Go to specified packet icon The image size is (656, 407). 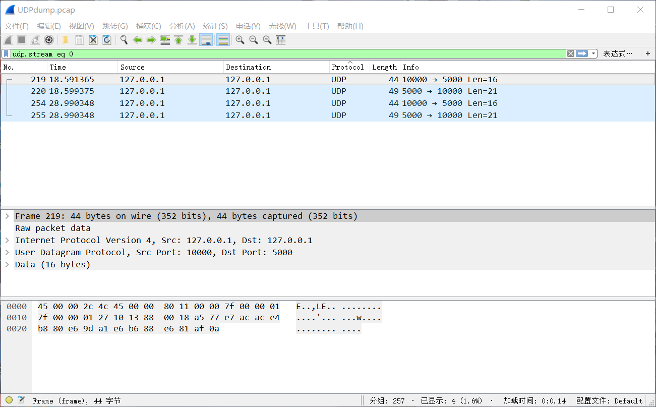[x=165, y=40]
